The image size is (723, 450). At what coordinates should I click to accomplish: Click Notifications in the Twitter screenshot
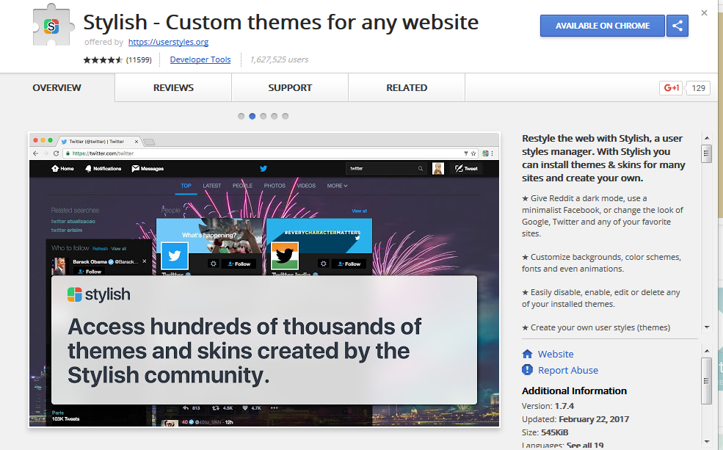[x=103, y=168]
